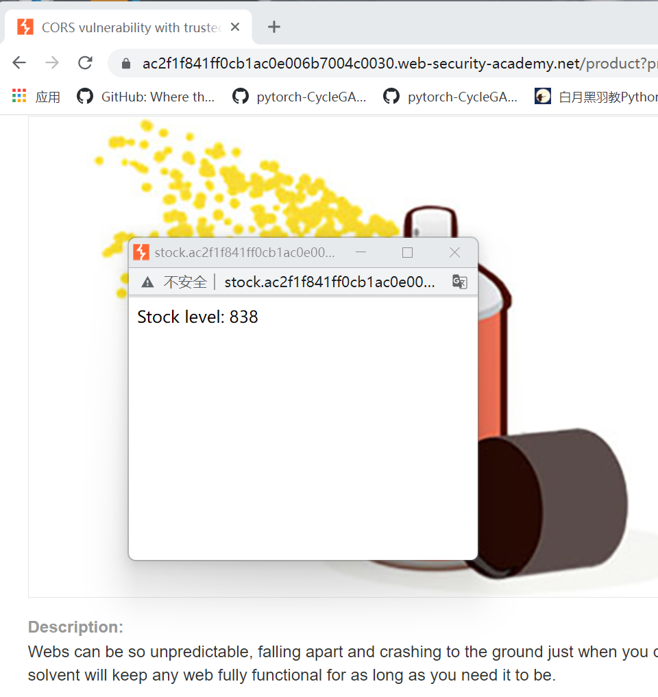Reload the current page

[85, 62]
